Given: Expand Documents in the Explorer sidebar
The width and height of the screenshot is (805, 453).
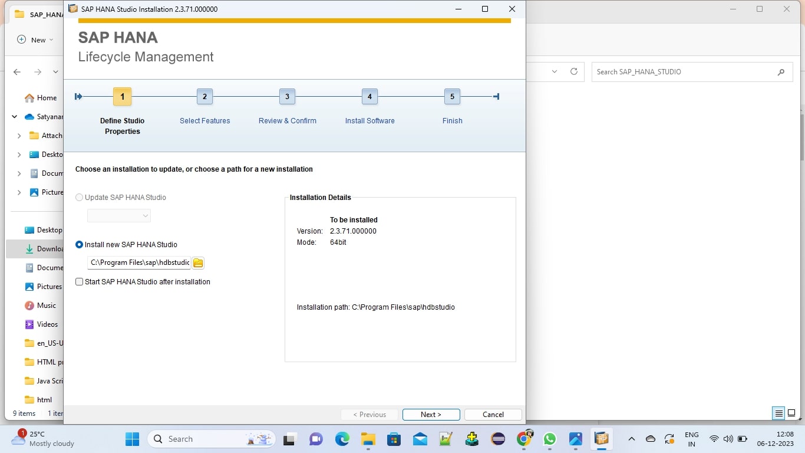Looking at the screenshot, I should pos(18,173).
